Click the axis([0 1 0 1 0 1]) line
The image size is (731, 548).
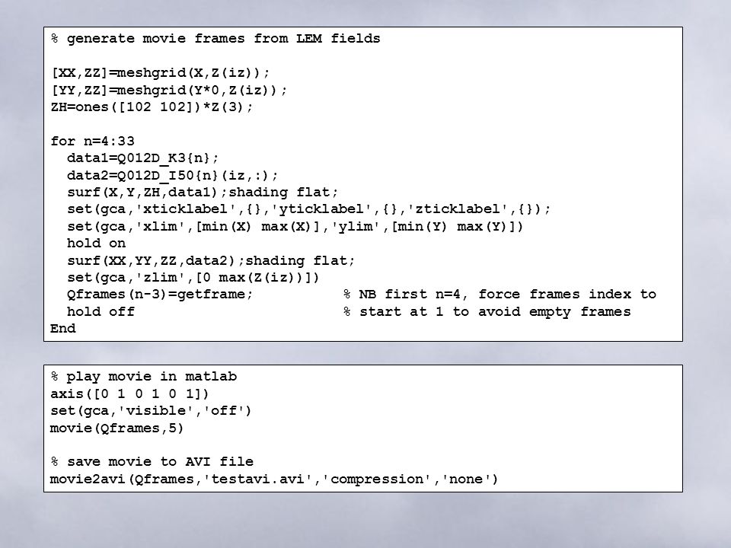click(x=129, y=393)
